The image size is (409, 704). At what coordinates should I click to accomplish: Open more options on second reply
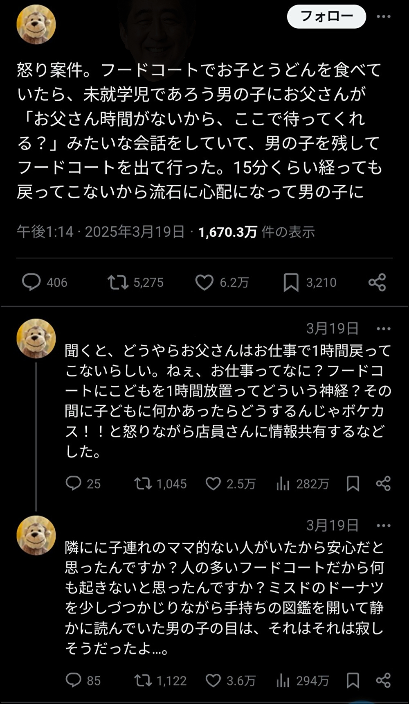coord(383,525)
